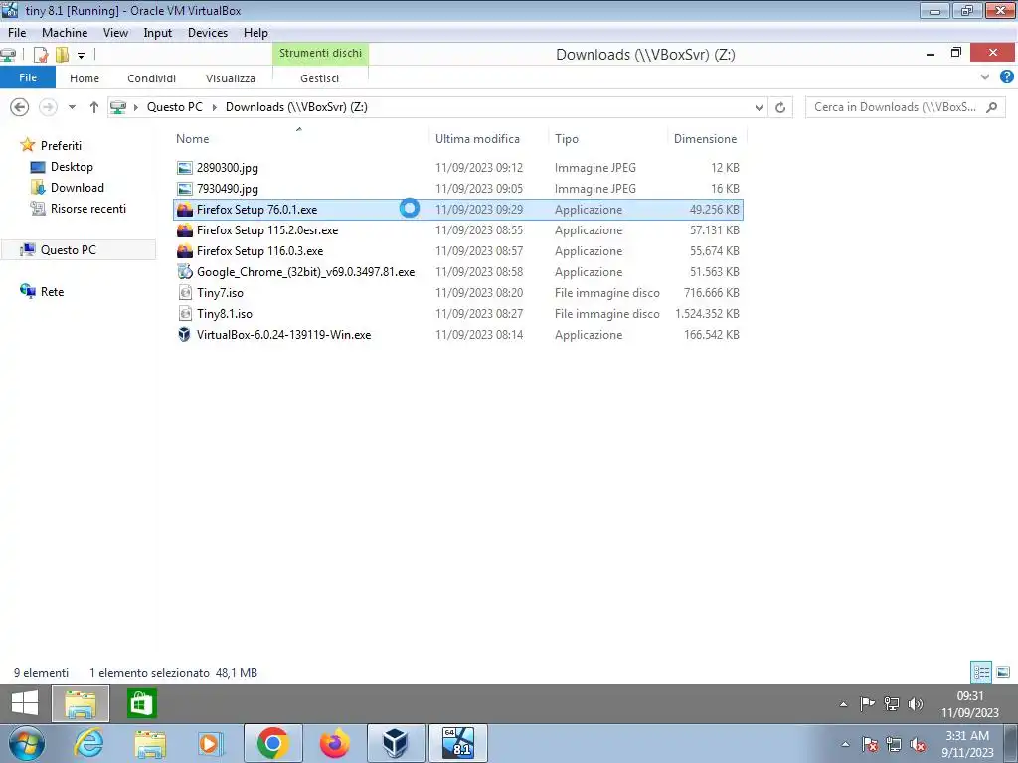Click the Forward navigation arrow
The width and height of the screenshot is (1018, 763).
pos(48,107)
